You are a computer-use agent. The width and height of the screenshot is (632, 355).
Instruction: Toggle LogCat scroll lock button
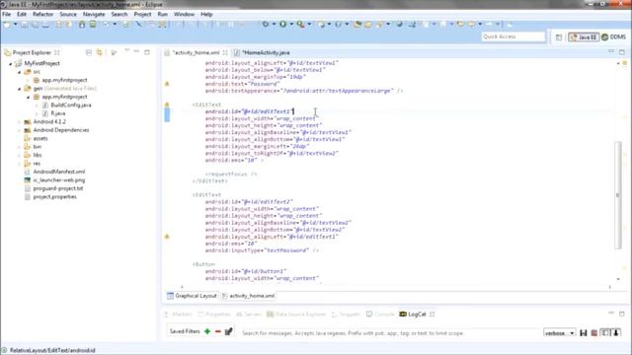(x=616, y=333)
